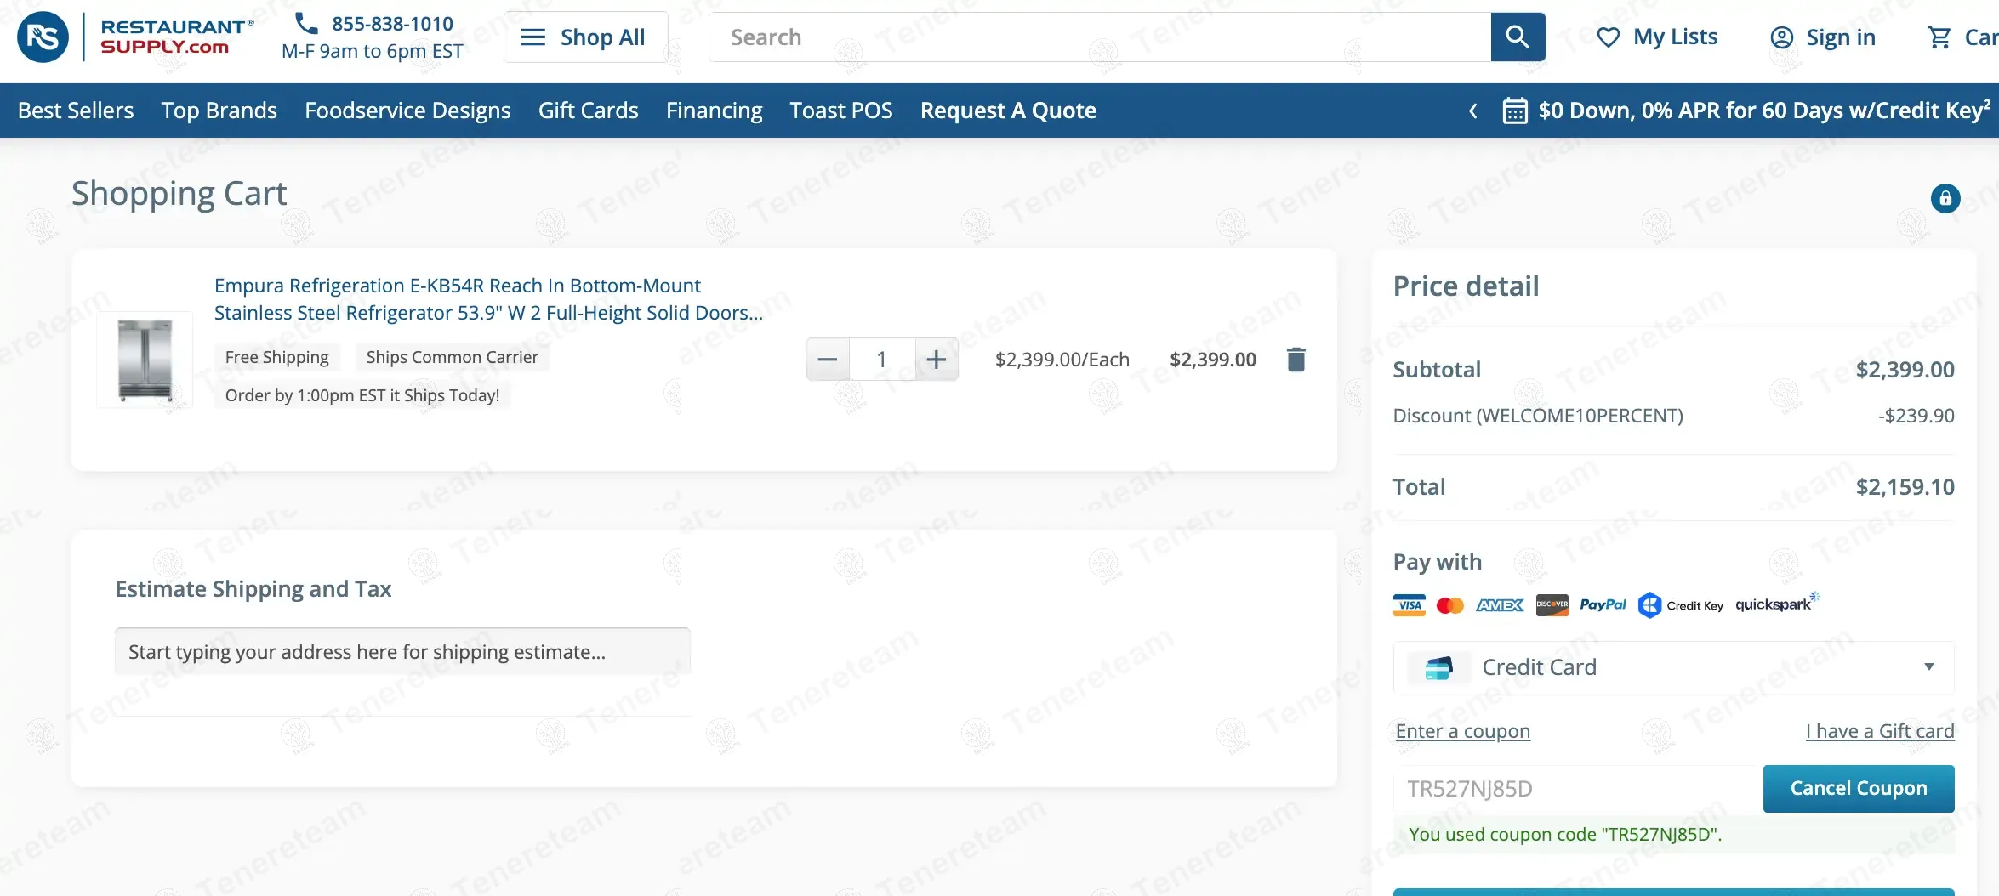1999x896 pixels.
Task: Click the search magnifier button
Action: click(x=1518, y=37)
